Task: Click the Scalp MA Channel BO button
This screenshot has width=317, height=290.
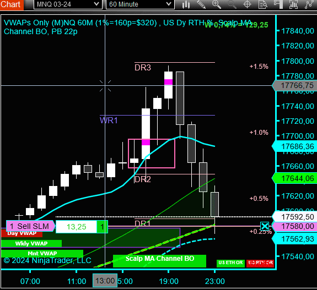Action: tap(159, 261)
